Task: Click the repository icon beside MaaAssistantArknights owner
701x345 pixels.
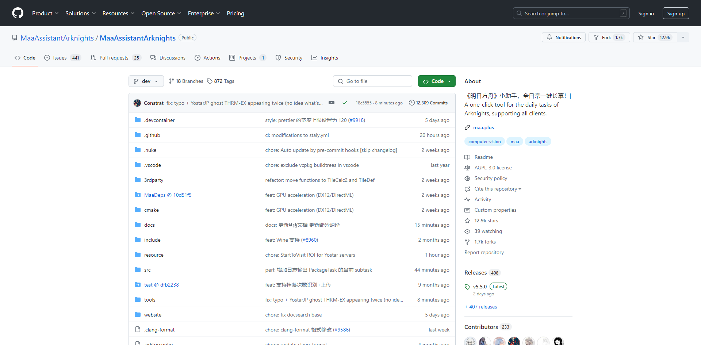Action: click(15, 38)
